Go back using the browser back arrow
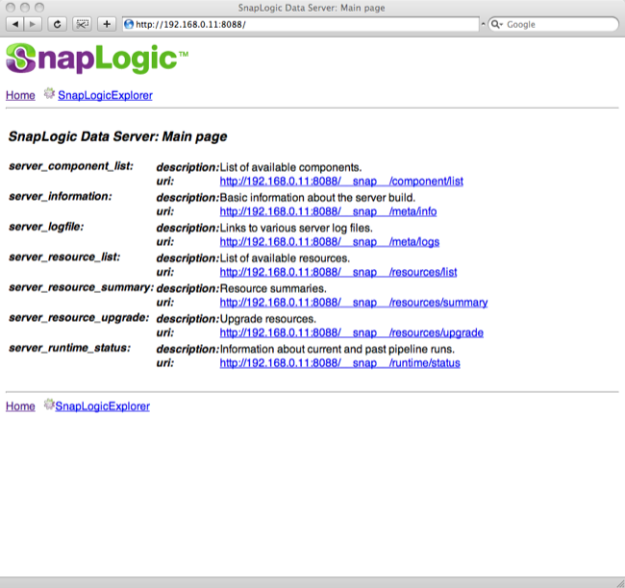 pos(14,24)
